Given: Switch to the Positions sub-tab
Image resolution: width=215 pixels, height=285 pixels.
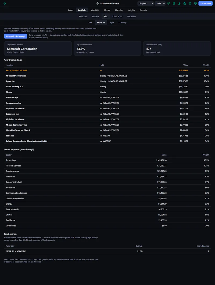Looking at the screenshot, I should 83,16.
